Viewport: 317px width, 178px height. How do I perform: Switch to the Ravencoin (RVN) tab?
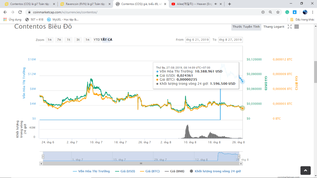click(x=86, y=4)
